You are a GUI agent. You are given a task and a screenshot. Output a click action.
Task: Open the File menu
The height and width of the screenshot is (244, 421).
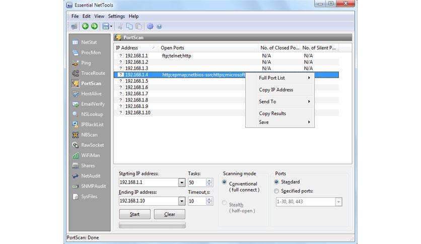[x=75, y=17]
